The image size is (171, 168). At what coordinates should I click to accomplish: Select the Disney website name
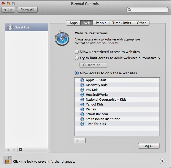91,109
